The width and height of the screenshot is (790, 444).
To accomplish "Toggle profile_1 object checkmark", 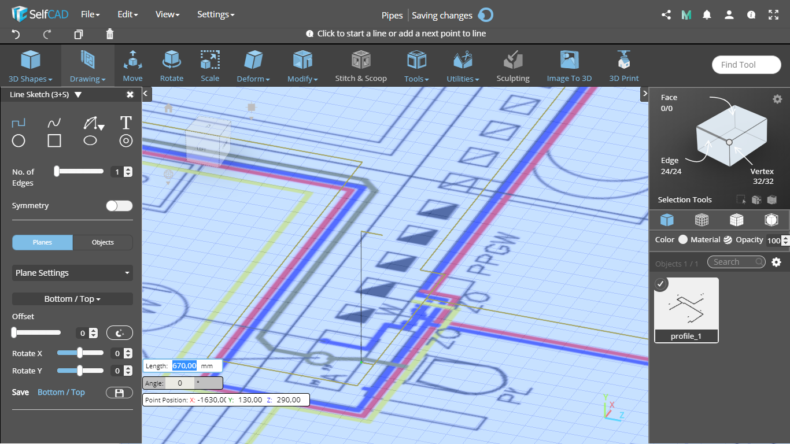I will pos(660,284).
